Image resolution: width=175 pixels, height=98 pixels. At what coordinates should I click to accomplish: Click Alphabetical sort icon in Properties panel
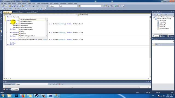156,44
